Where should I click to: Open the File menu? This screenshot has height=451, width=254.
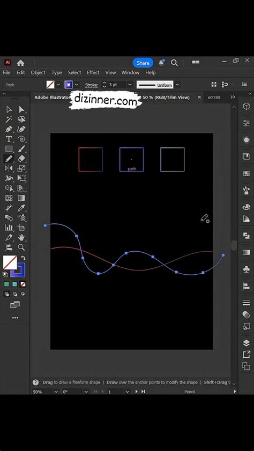click(x=6, y=72)
